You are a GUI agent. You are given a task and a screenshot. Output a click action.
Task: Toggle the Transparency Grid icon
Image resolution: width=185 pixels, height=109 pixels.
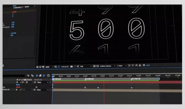(x=98, y=66)
